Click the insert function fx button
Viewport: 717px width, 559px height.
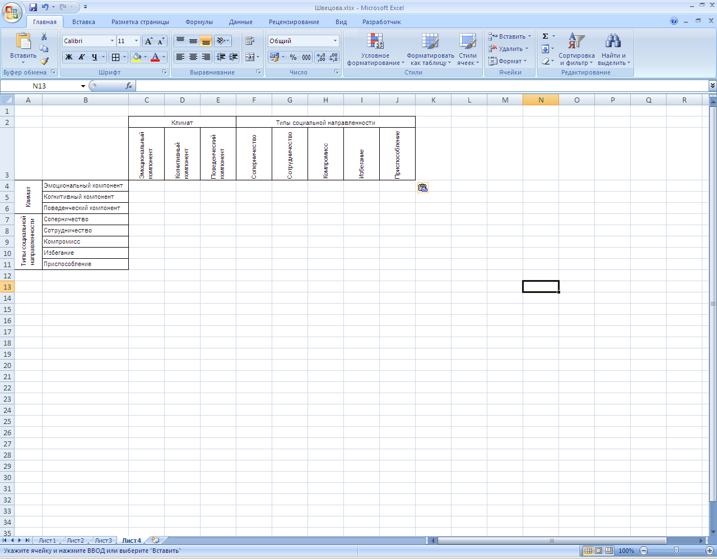click(x=129, y=86)
